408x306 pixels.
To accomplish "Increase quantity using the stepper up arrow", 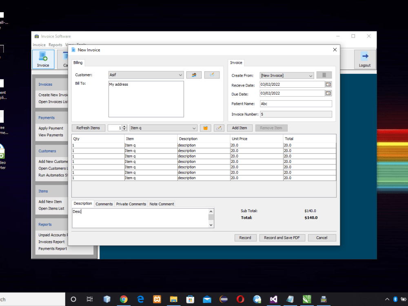I will (x=124, y=126).
